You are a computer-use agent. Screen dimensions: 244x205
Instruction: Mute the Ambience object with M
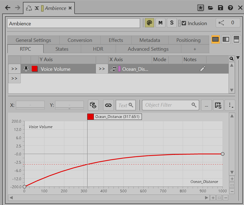160,23
